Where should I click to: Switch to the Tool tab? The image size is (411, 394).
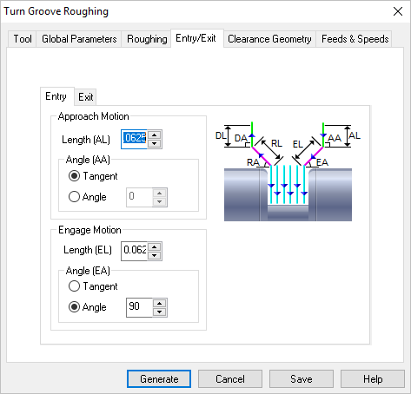coord(23,39)
